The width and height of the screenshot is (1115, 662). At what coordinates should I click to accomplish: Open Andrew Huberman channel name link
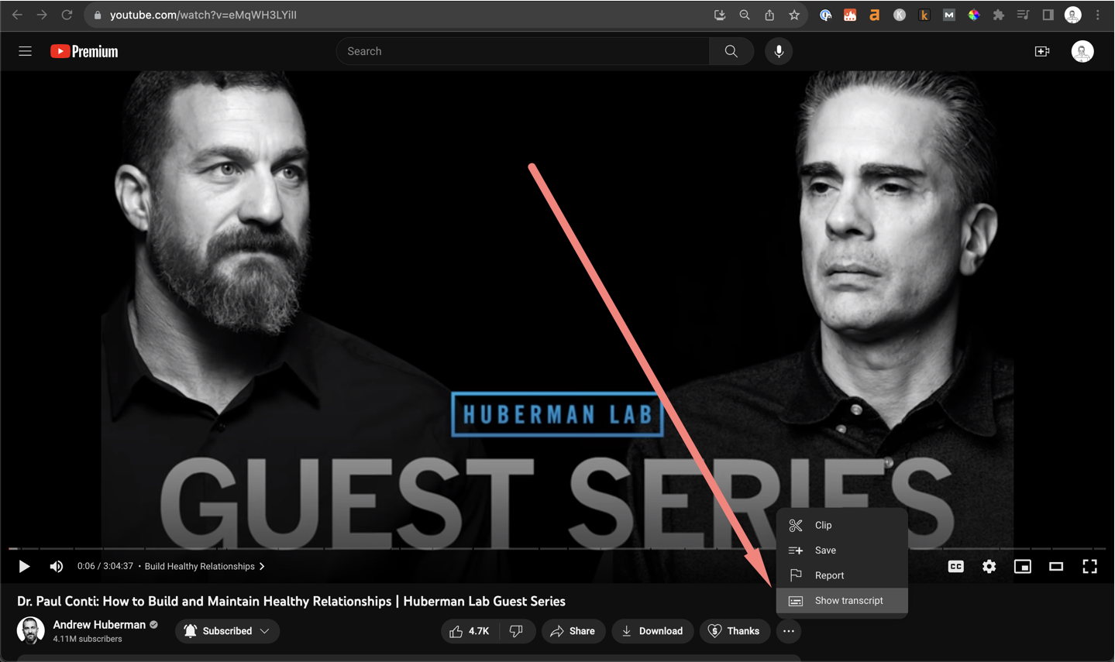[x=99, y=624]
